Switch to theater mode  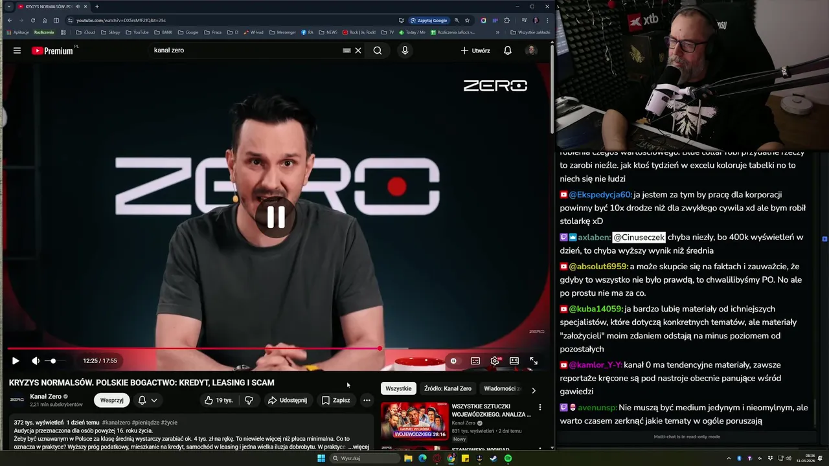[x=514, y=361]
